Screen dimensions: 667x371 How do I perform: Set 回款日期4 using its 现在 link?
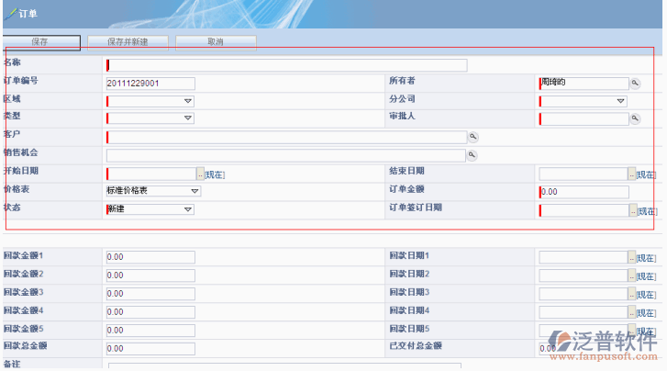click(646, 313)
